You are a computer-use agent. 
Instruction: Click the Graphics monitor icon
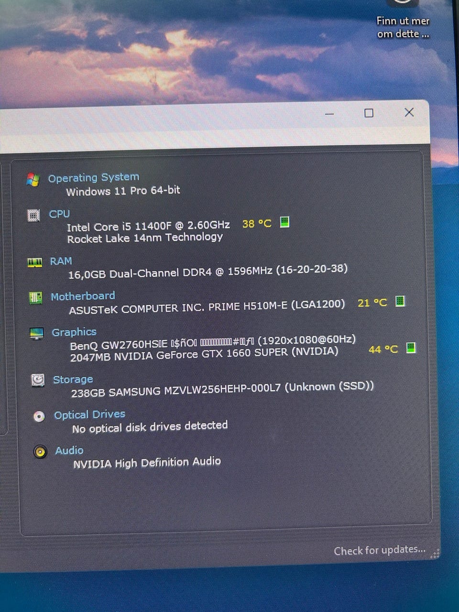(x=37, y=333)
